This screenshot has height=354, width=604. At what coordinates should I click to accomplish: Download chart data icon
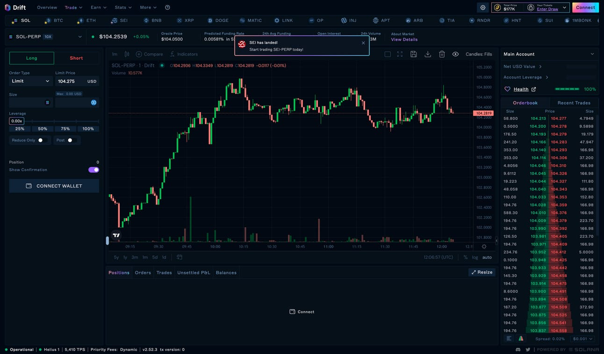[x=428, y=54]
